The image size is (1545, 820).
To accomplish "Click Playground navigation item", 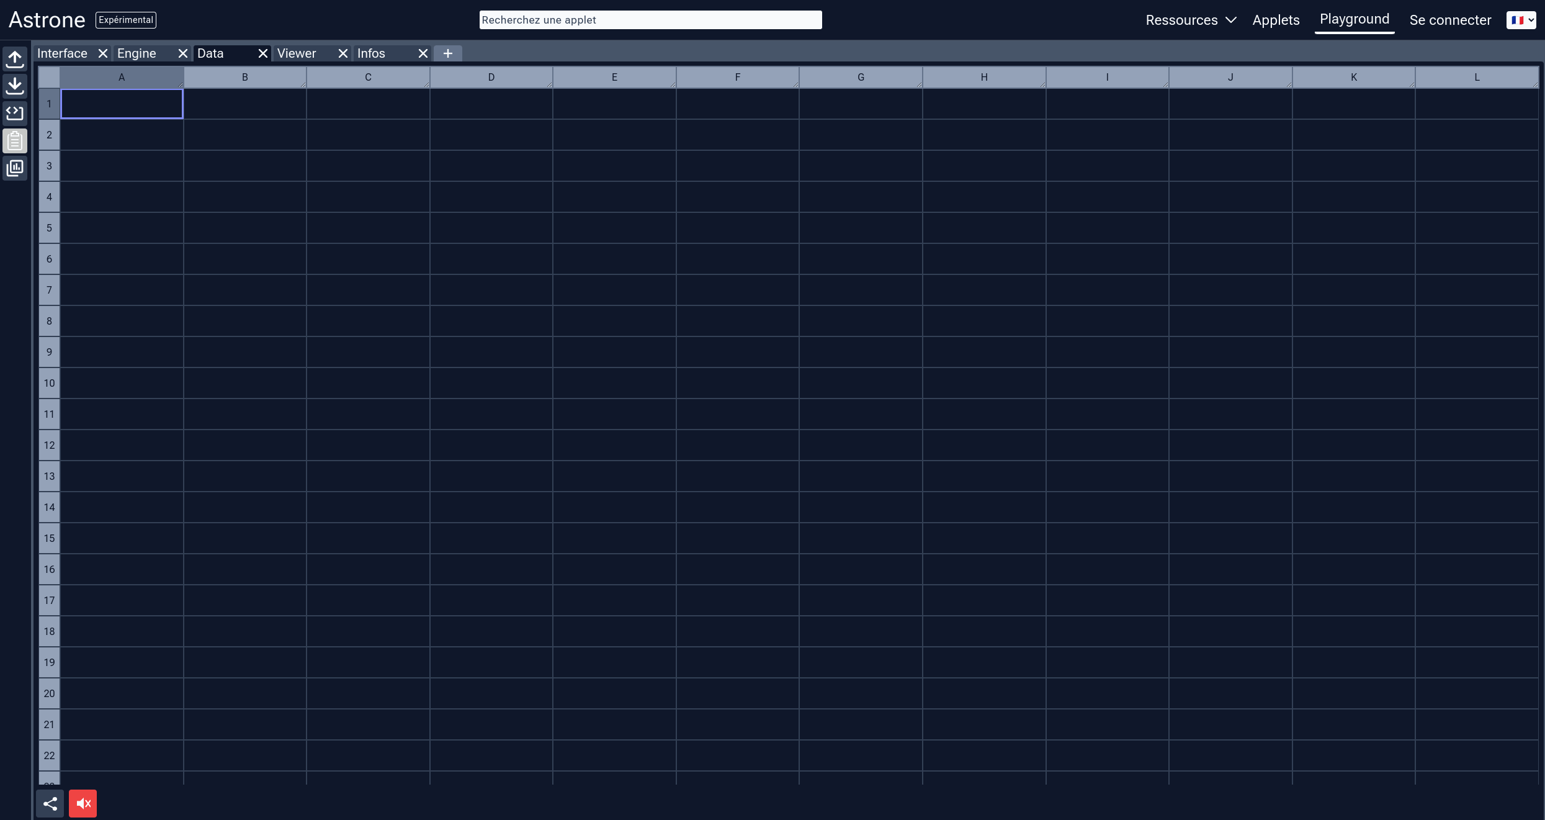I will click(1354, 19).
